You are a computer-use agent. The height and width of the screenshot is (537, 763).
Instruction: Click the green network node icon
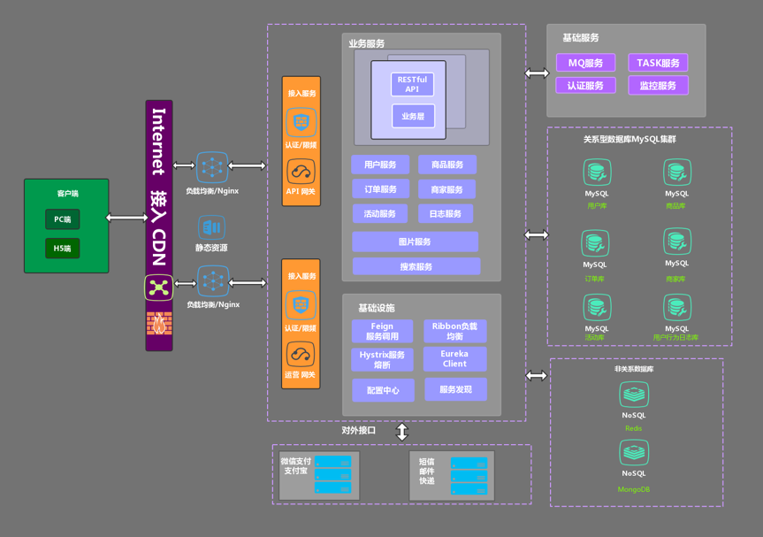coord(159,288)
